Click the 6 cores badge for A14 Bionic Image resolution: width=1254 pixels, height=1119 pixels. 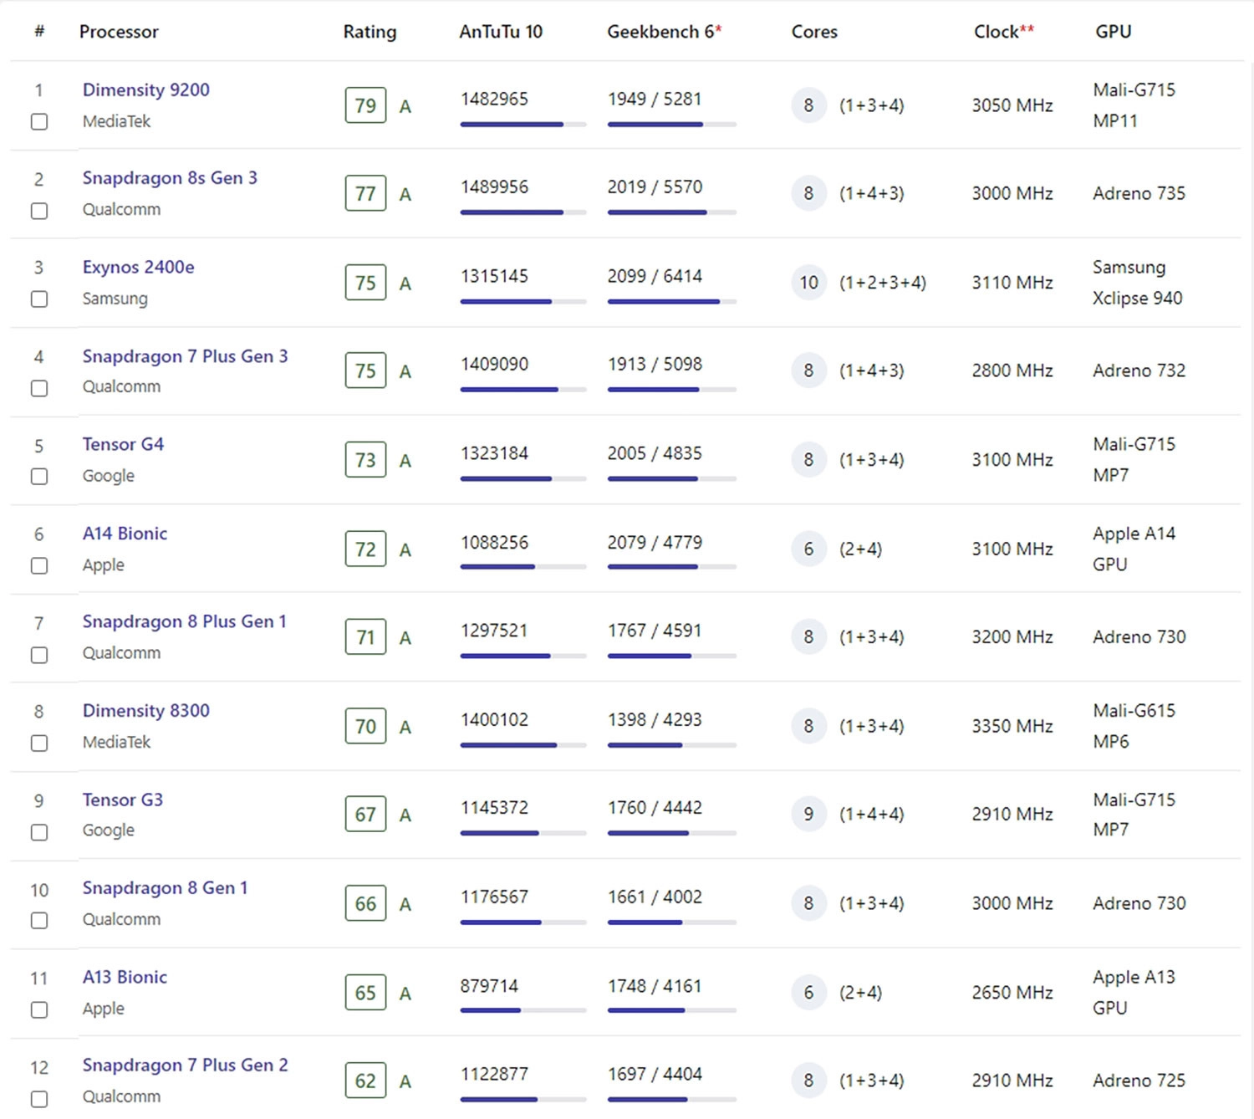[x=808, y=549]
